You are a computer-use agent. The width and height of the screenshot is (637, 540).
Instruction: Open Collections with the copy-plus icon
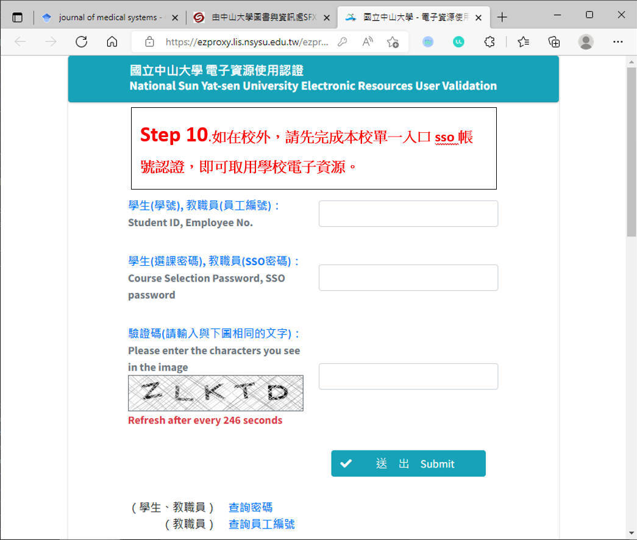(553, 41)
